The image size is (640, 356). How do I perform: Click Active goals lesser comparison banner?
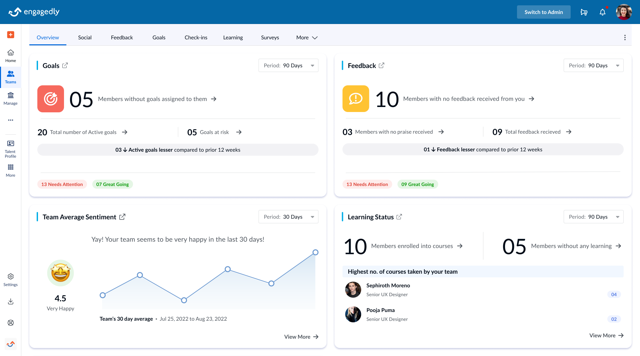pos(178,150)
